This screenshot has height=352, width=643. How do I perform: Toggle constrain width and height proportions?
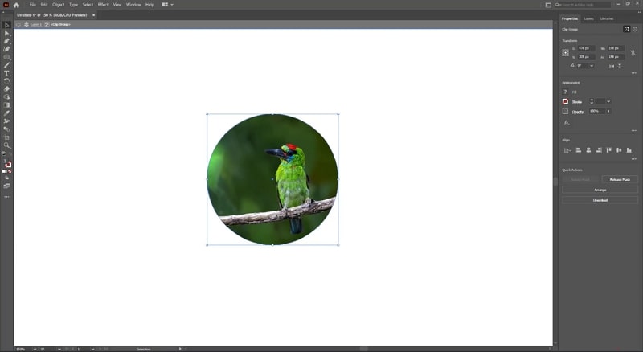click(633, 52)
